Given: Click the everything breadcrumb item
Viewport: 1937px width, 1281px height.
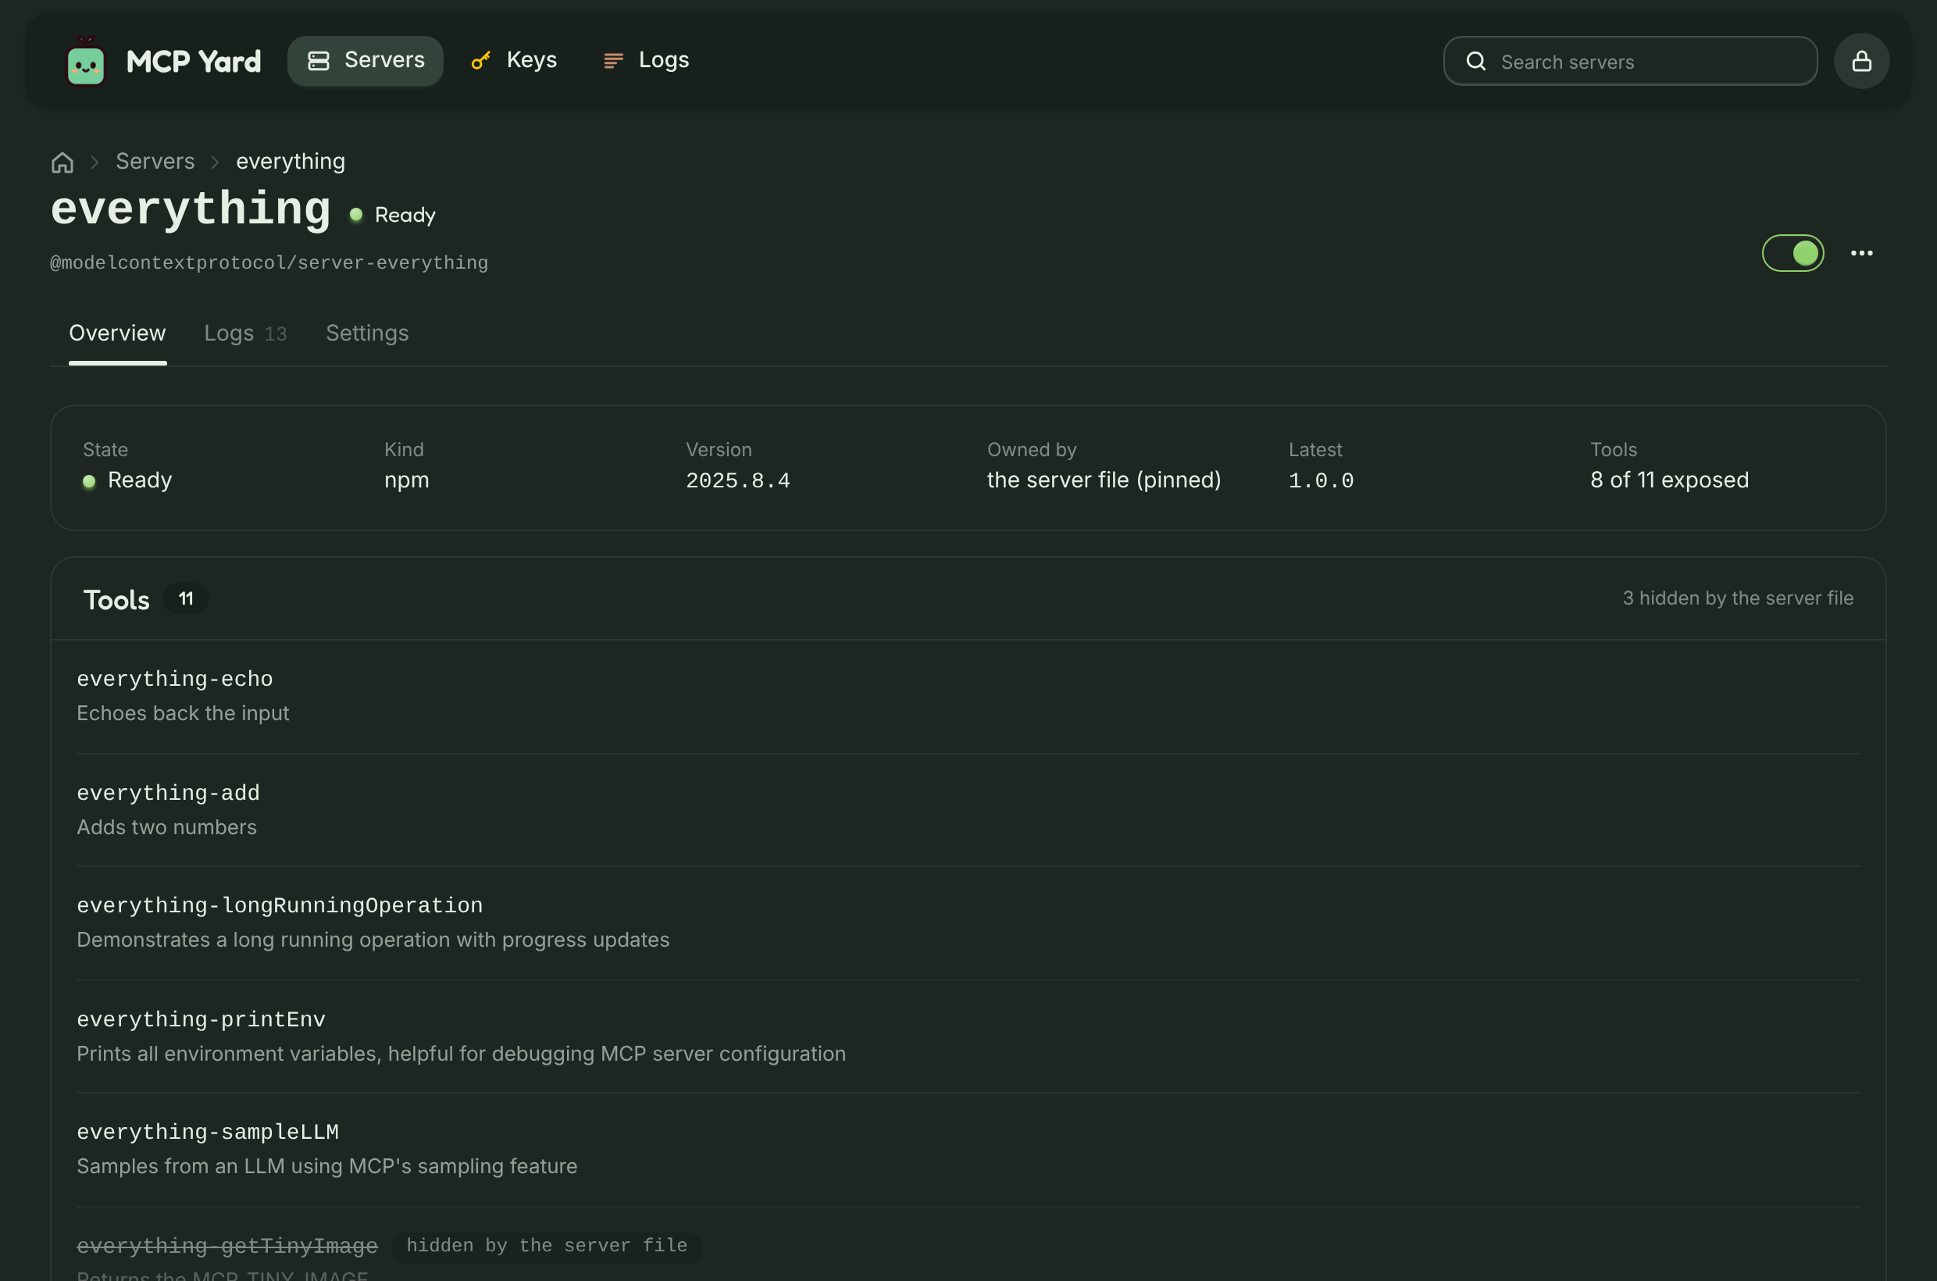Looking at the screenshot, I should [291, 161].
